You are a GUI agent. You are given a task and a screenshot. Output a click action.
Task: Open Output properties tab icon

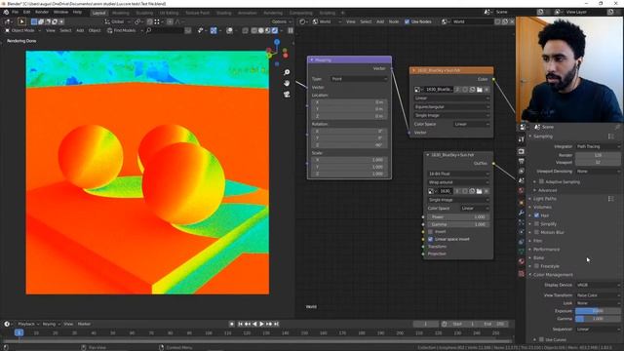pyautogui.click(x=522, y=161)
